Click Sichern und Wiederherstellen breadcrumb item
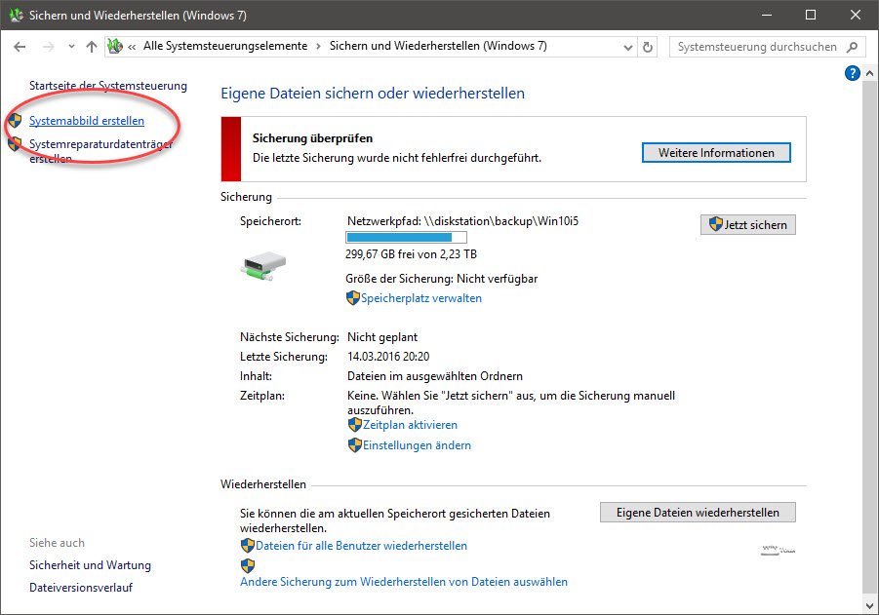The image size is (879, 615). point(438,46)
